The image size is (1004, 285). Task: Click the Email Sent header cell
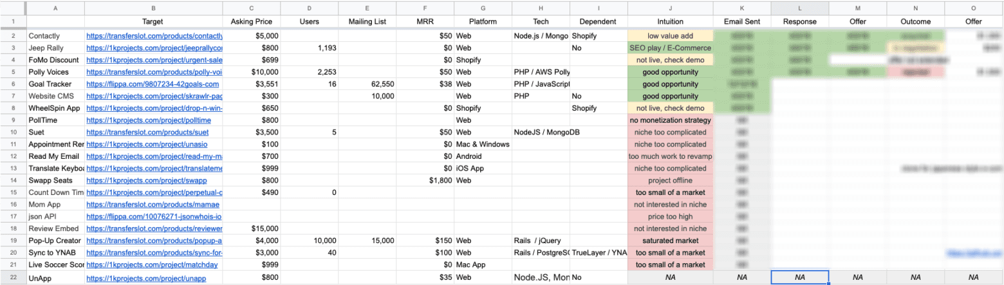click(741, 21)
